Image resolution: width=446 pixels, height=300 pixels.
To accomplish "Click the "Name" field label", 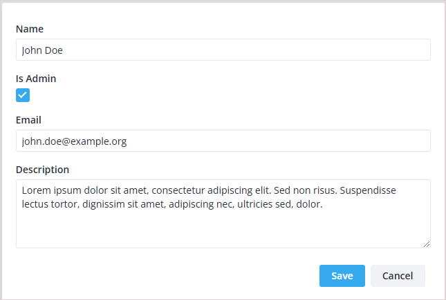I will coord(30,29).
